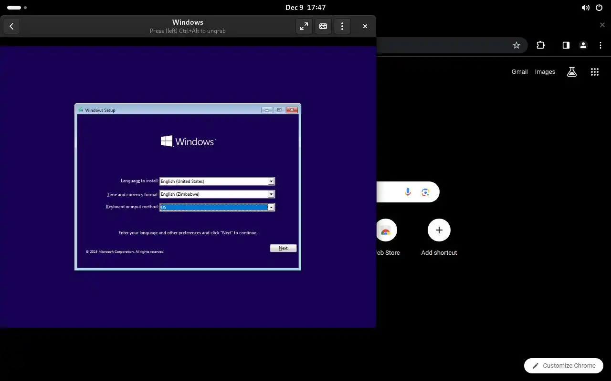
Task: Open the Google apps grid
Action: 594,72
